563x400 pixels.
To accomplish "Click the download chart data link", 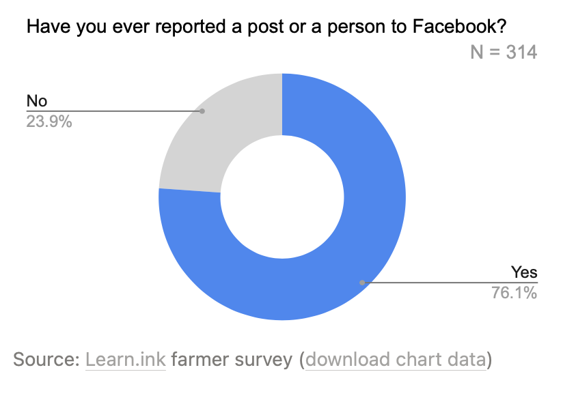I will (396, 360).
